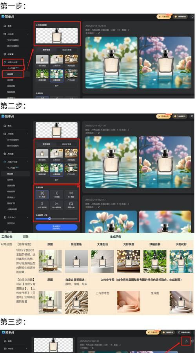Click the 生成数量 slider handle in step two
Screen dimensions: 196x353
(49, 219)
